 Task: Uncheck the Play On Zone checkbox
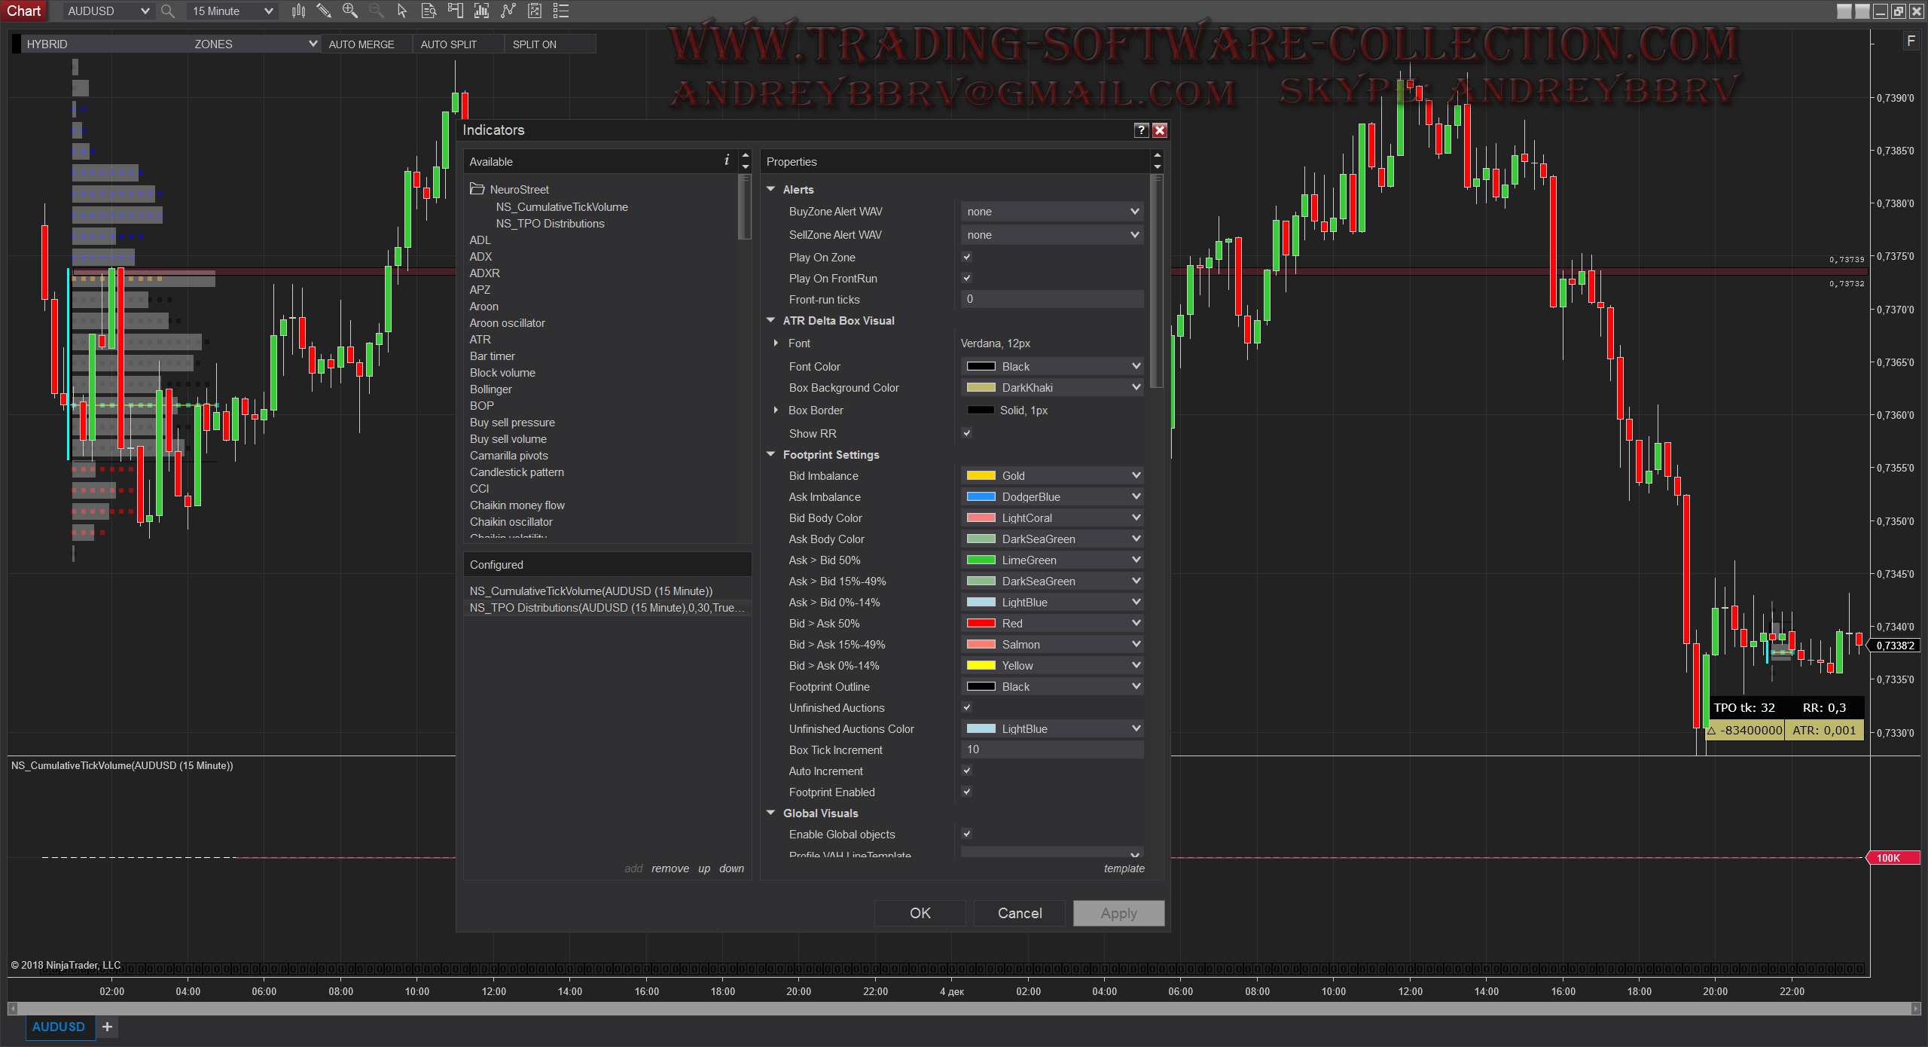point(967,257)
